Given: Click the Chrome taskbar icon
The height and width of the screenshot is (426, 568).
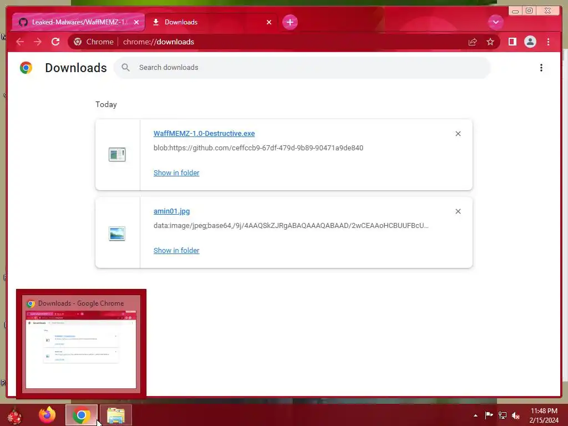Looking at the screenshot, I should [82, 415].
